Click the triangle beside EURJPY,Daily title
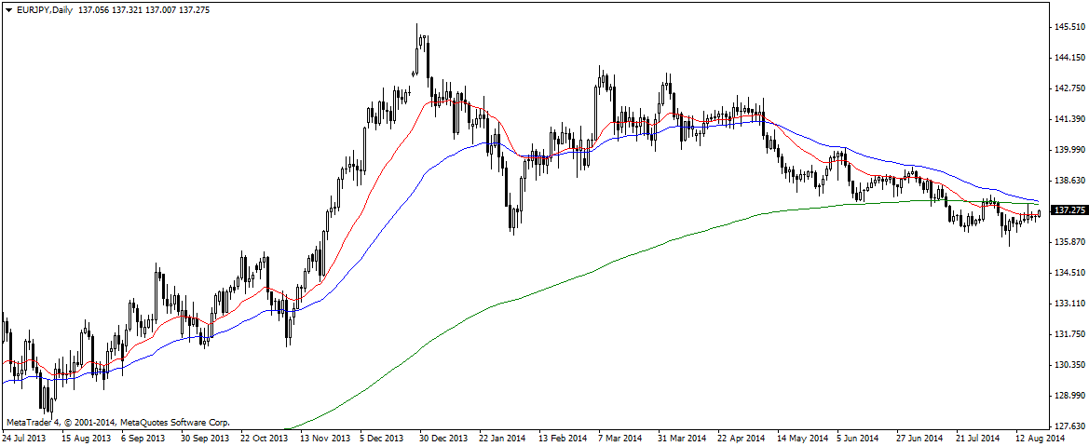Screen dimensions: 1089x446 pos(8,9)
